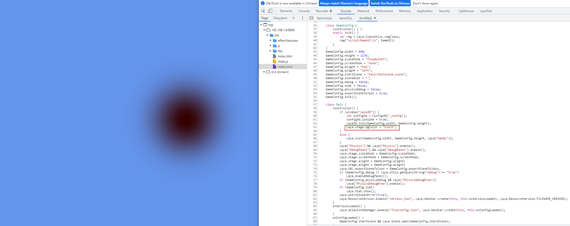This screenshot has width=570, height=226.
Task: Show more navigator tabs via double chevron
Action: [293, 18]
